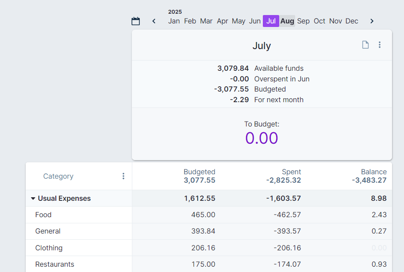Select the Dec month tab
The width and height of the screenshot is (404, 272).
point(351,21)
